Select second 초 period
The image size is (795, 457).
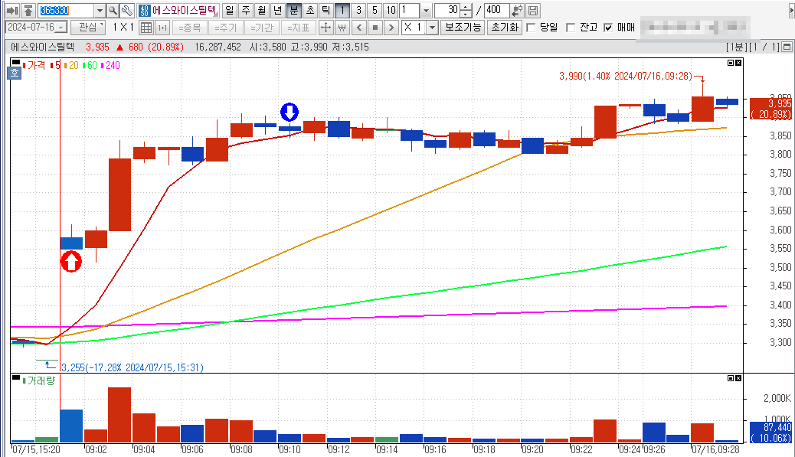click(x=309, y=10)
